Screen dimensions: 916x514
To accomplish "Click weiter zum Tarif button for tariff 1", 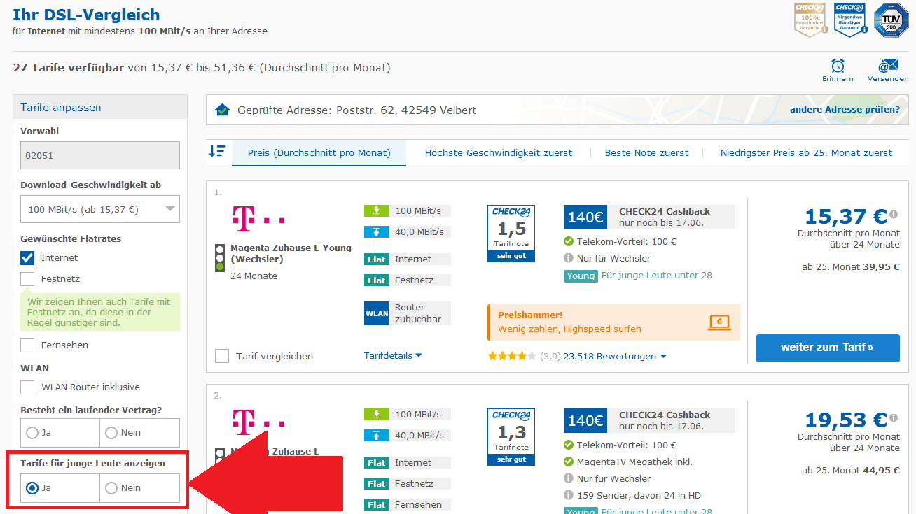I will pyautogui.click(x=828, y=348).
